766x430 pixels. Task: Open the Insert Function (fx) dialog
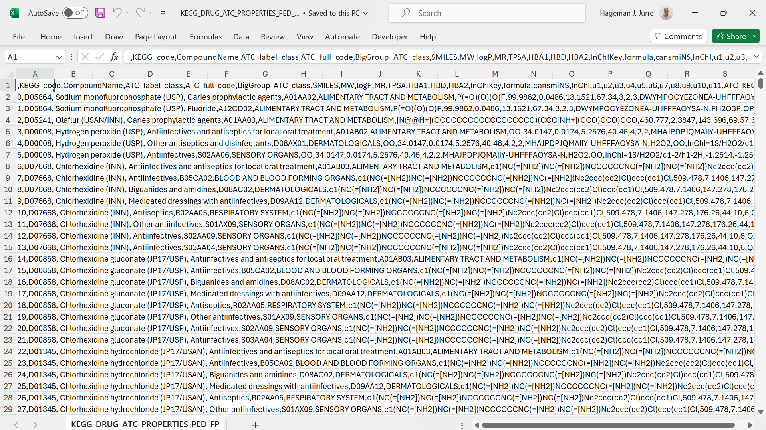[x=114, y=57]
